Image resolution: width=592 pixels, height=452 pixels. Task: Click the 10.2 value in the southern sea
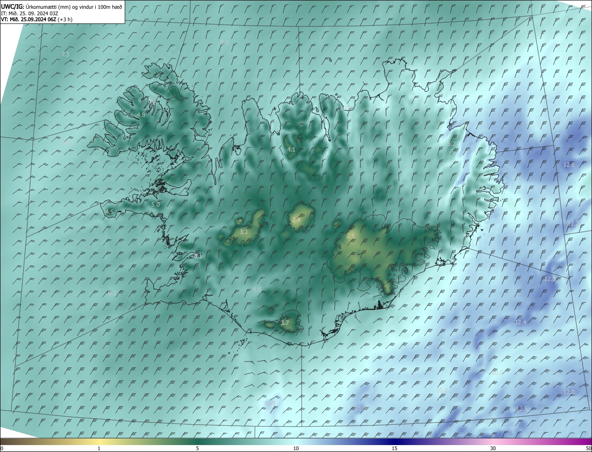pyautogui.click(x=442, y=391)
